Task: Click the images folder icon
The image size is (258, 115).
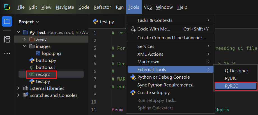Action: [x=32, y=46]
